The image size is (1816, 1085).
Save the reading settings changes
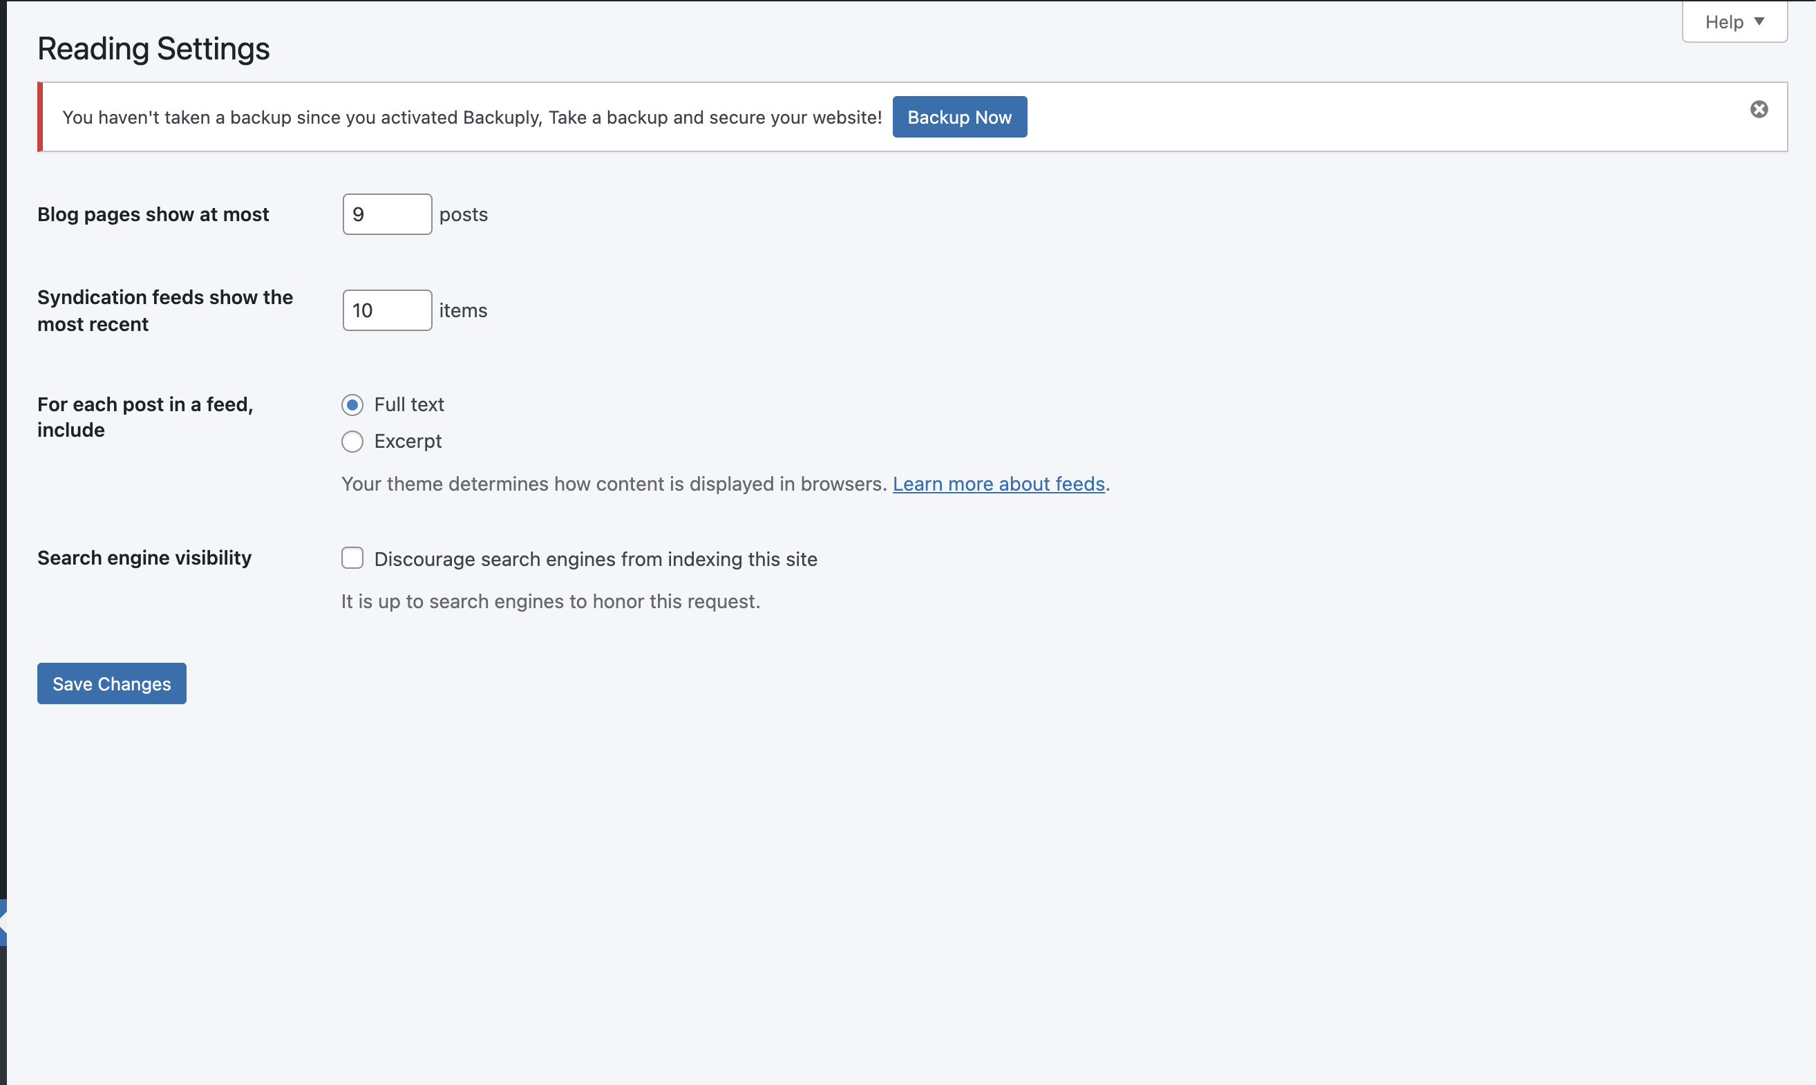[111, 683]
